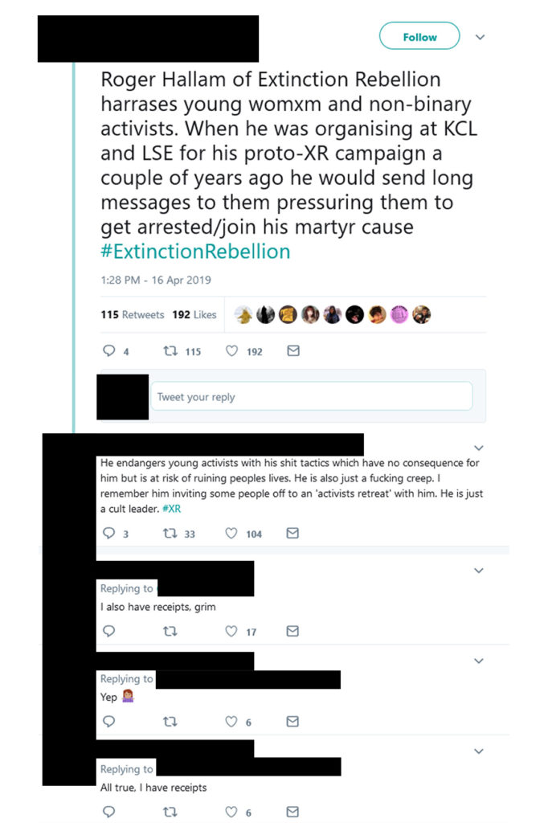This screenshot has width=548, height=823.
Task: Like the reply with 104 likes
Action: [x=232, y=533]
